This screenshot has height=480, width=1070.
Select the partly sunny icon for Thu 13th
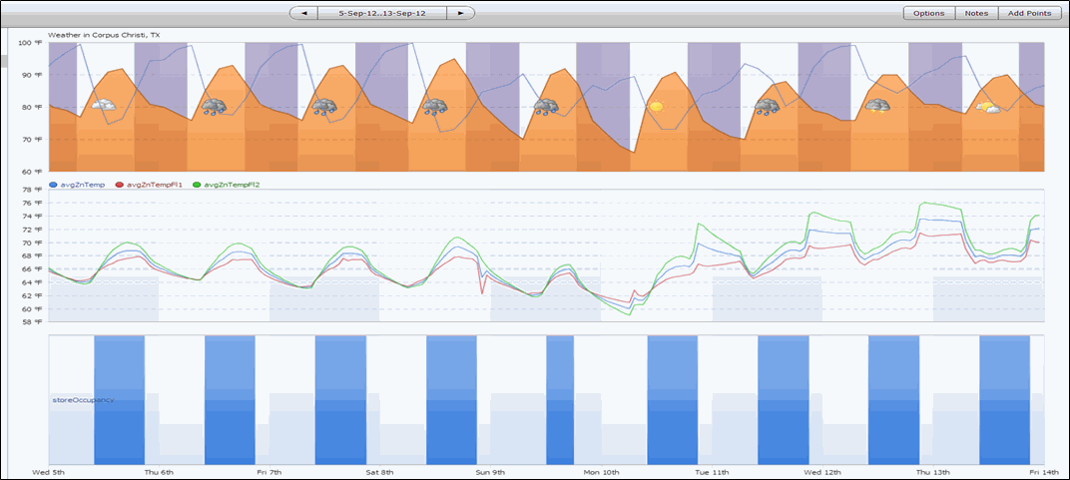click(x=987, y=107)
